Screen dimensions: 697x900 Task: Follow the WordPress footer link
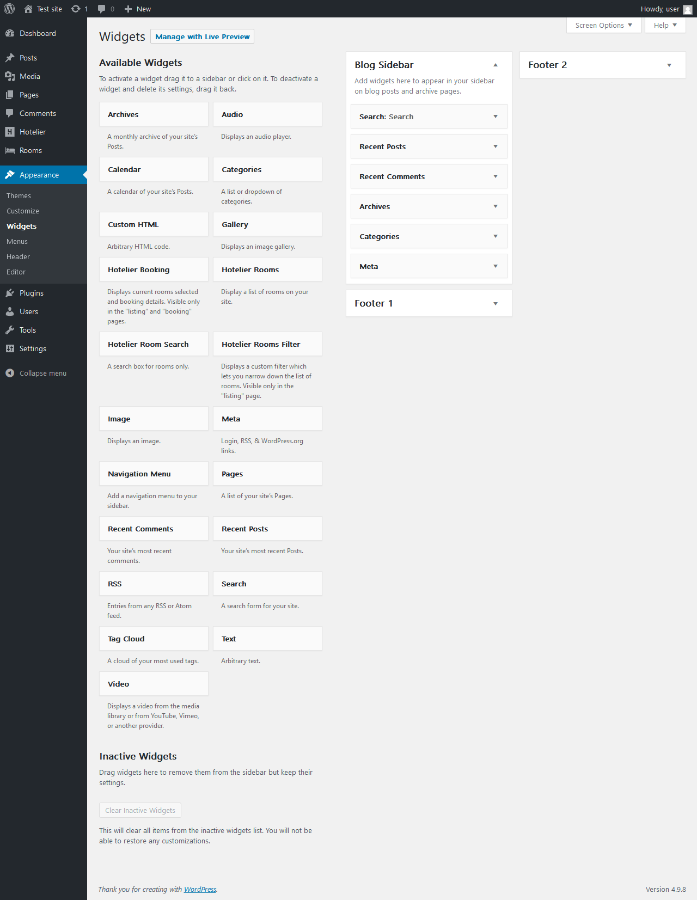click(200, 889)
